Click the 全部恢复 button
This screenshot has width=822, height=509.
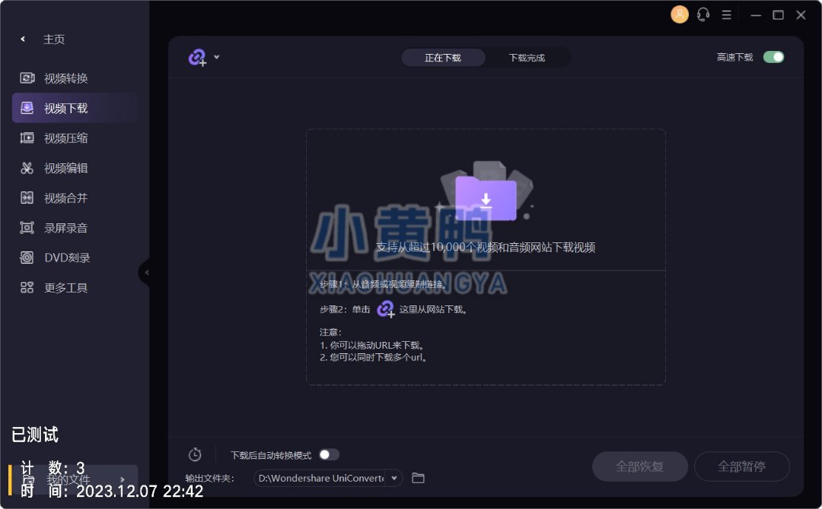(639, 466)
